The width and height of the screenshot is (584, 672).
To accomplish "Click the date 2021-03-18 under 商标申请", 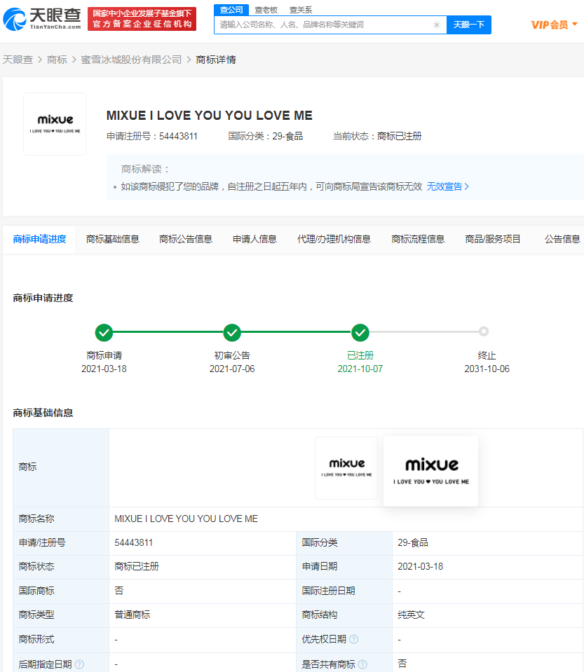I will (x=104, y=369).
